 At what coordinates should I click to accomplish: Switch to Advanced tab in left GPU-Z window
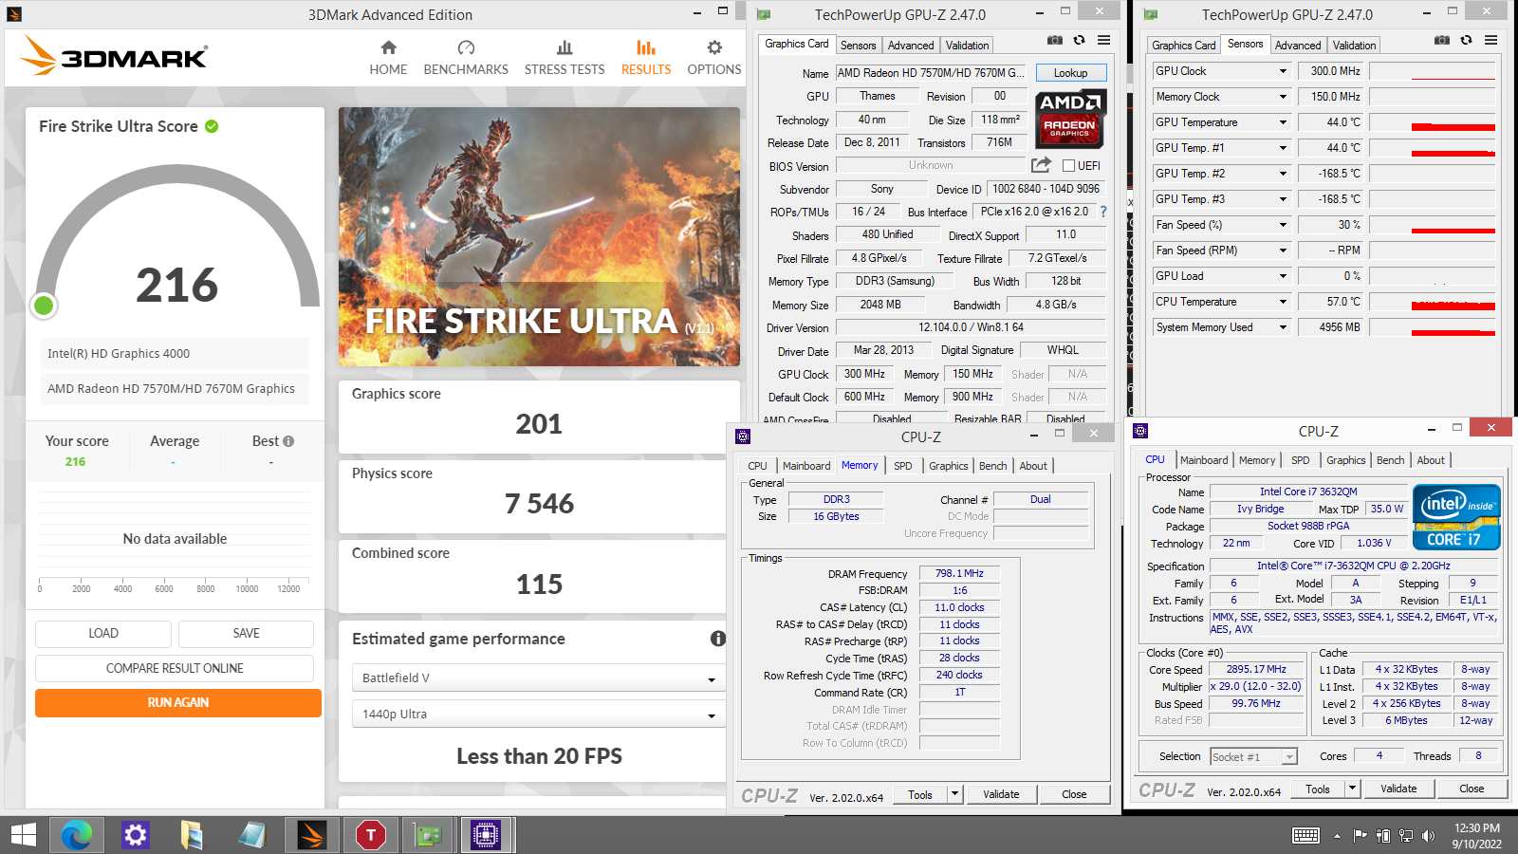[x=911, y=46]
